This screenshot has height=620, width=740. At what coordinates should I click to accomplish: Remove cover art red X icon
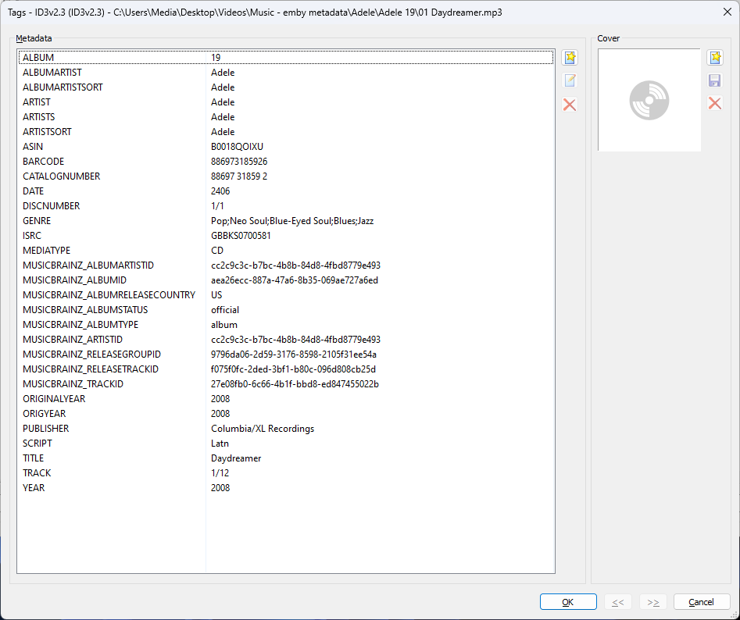click(715, 103)
